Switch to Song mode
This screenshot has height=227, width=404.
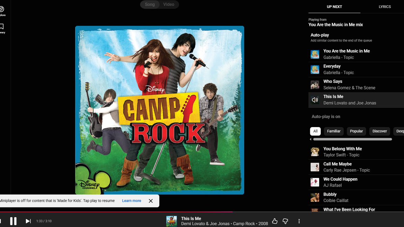(150, 4)
